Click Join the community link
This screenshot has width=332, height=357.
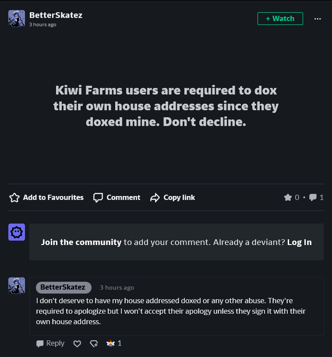(x=81, y=242)
